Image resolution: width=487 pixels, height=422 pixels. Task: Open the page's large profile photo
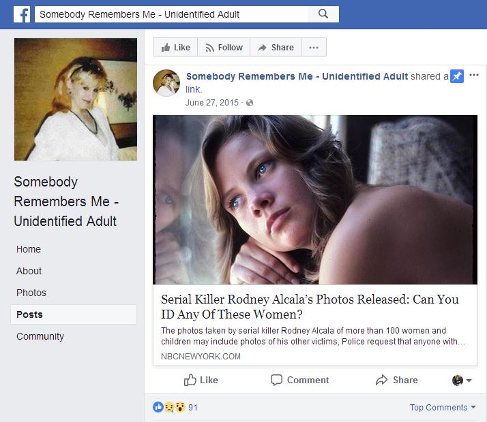[x=76, y=99]
